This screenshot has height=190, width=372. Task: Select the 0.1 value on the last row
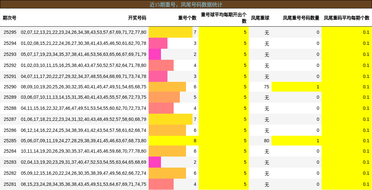point(366,184)
